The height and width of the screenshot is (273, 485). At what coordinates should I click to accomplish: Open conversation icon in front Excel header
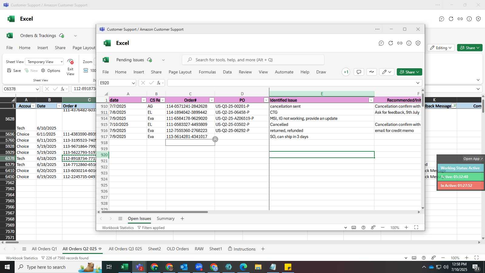[381, 43]
